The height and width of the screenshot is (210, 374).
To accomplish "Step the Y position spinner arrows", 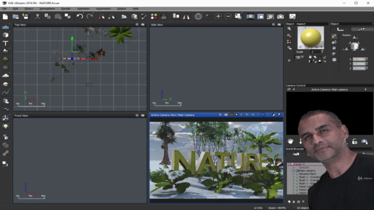I will [x=367, y=64].
